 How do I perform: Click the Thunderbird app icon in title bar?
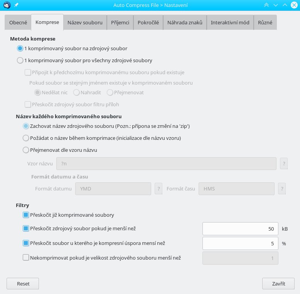tap(7, 5)
